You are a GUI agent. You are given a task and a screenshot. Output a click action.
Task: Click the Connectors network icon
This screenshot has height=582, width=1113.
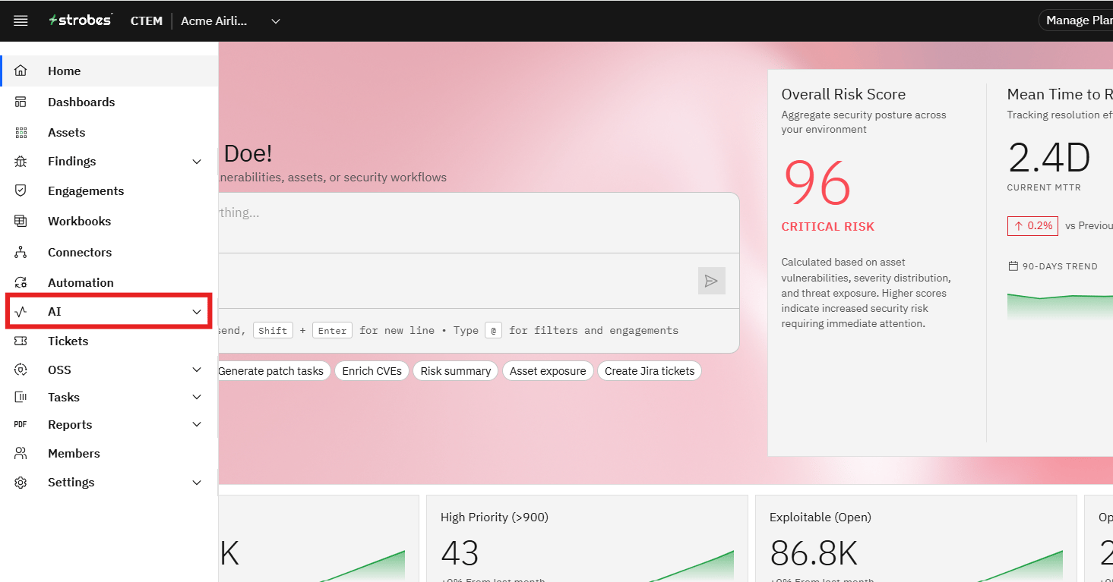coord(21,252)
